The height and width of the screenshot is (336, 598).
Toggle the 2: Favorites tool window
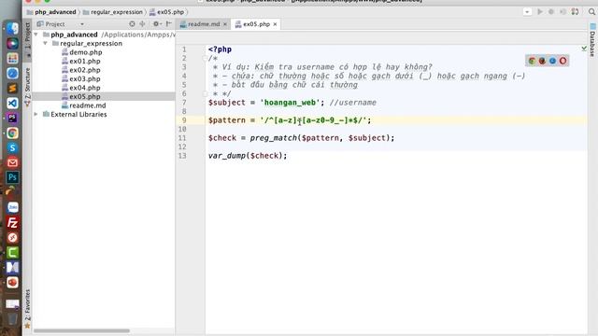point(27,309)
